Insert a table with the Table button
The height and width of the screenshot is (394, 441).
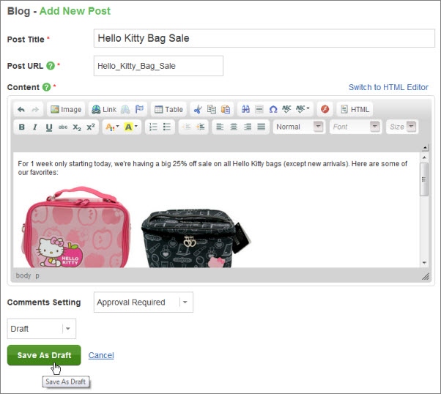click(168, 109)
